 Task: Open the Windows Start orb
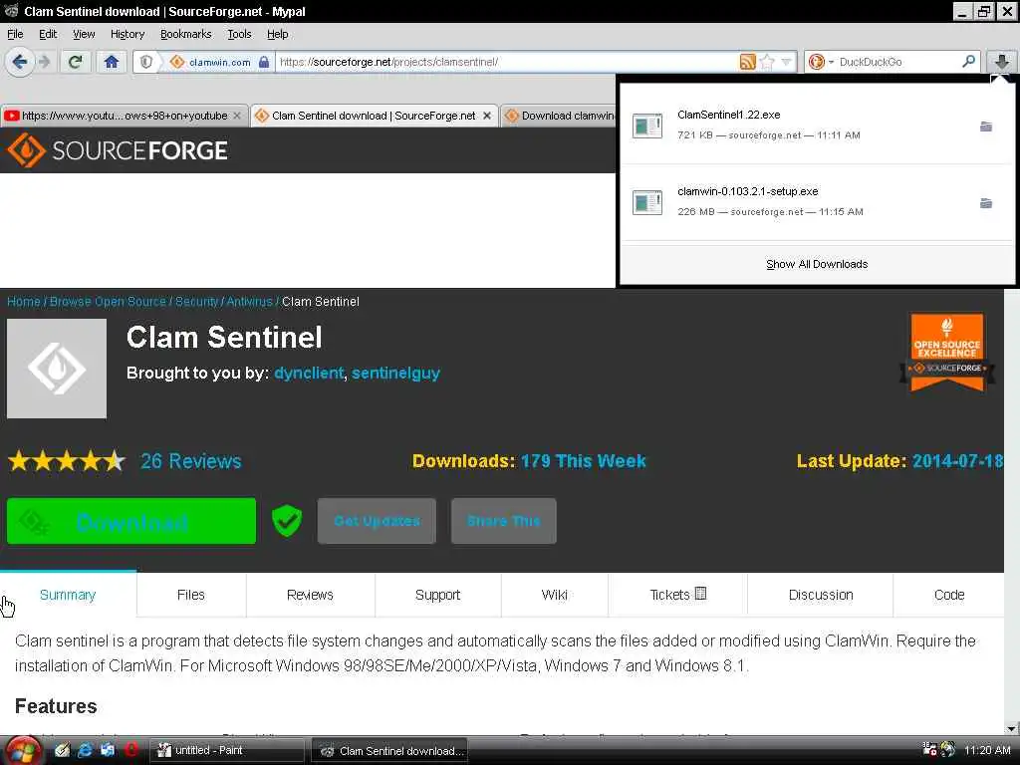click(24, 751)
